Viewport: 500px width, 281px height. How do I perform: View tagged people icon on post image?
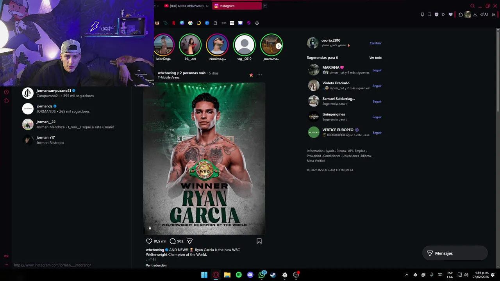click(x=150, y=228)
